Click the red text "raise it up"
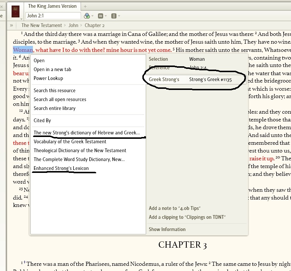Screen dimensions: 291x271 pyautogui.click(x=261, y=158)
